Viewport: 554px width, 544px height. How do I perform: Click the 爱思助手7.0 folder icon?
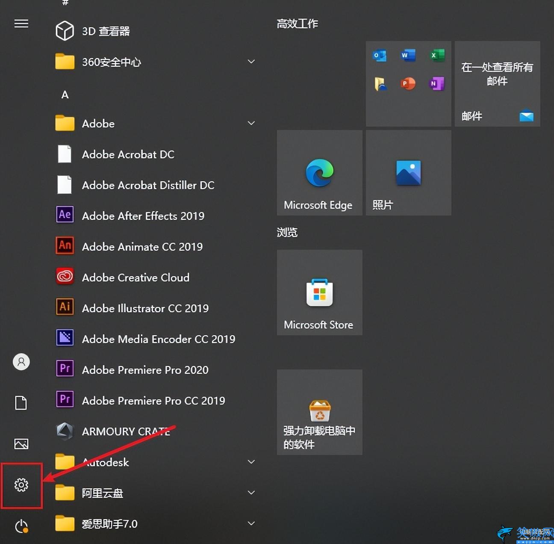pyautogui.click(x=65, y=523)
